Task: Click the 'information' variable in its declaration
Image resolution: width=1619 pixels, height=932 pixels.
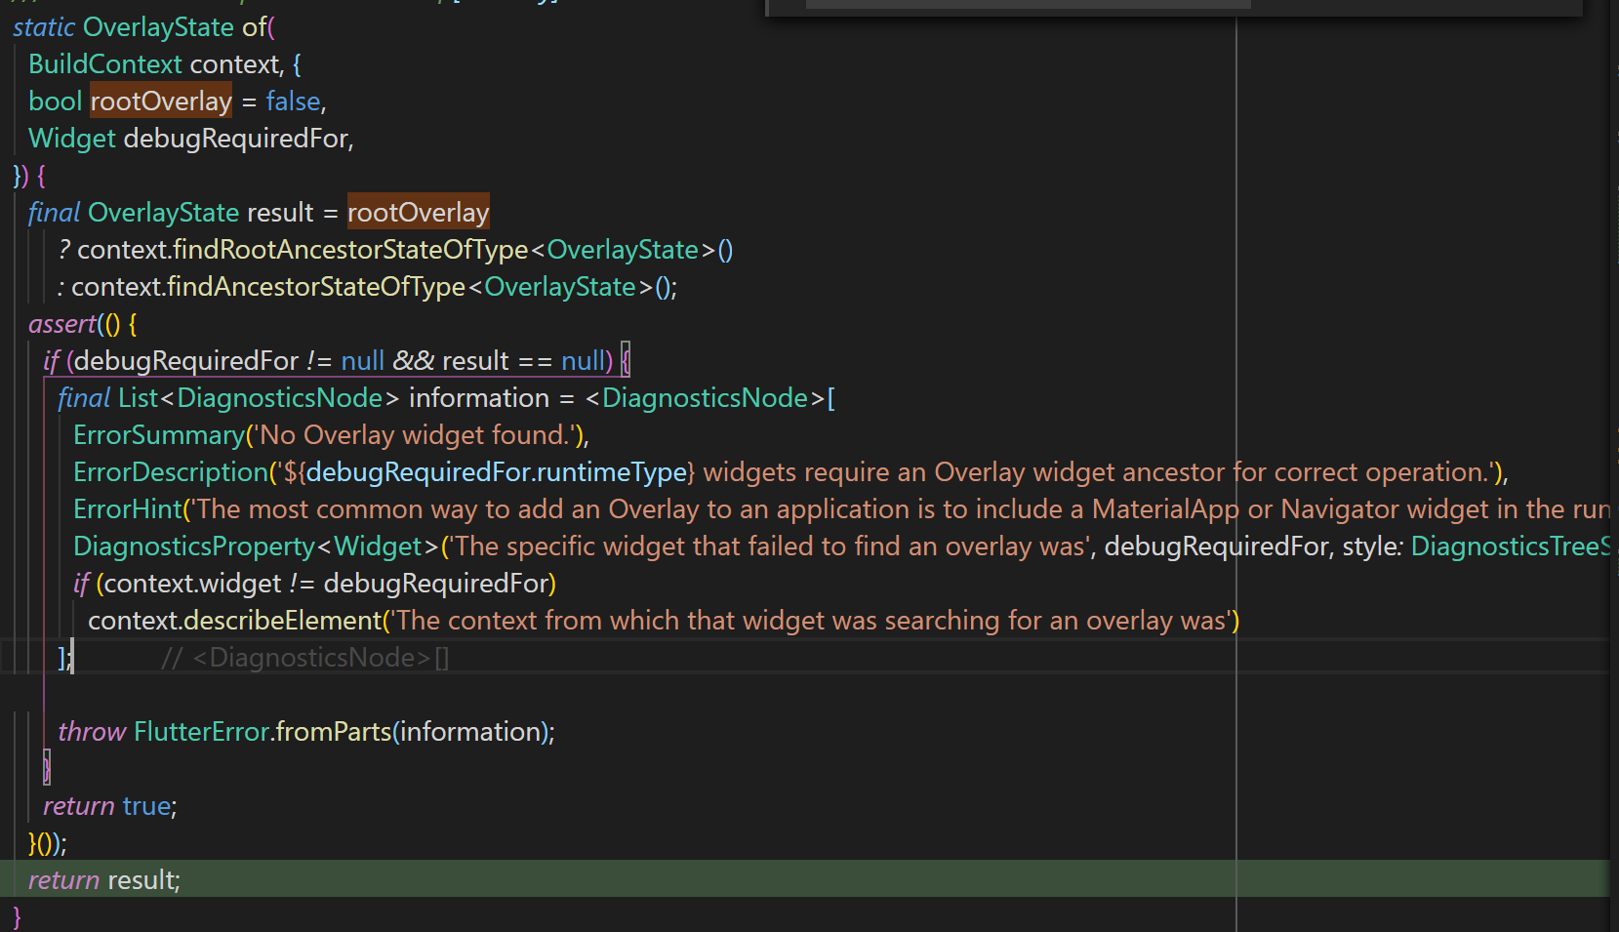Action: click(x=478, y=398)
